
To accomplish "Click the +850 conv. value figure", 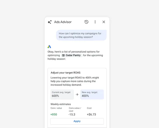I will pyautogui.click(x=54, y=114).
